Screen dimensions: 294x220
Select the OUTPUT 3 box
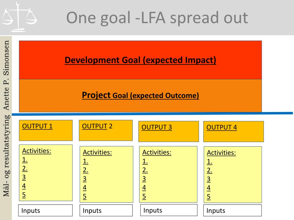169,131
